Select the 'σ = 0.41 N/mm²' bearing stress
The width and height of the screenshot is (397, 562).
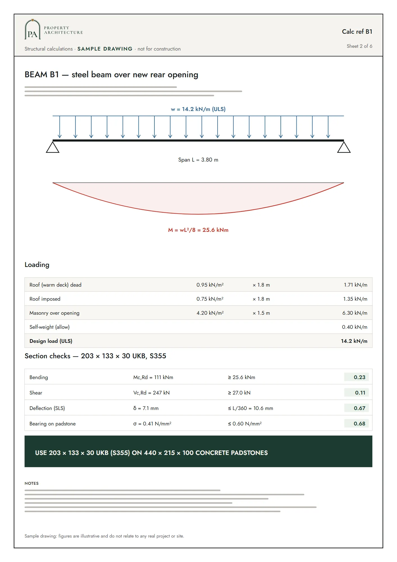pyautogui.click(x=152, y=424)
